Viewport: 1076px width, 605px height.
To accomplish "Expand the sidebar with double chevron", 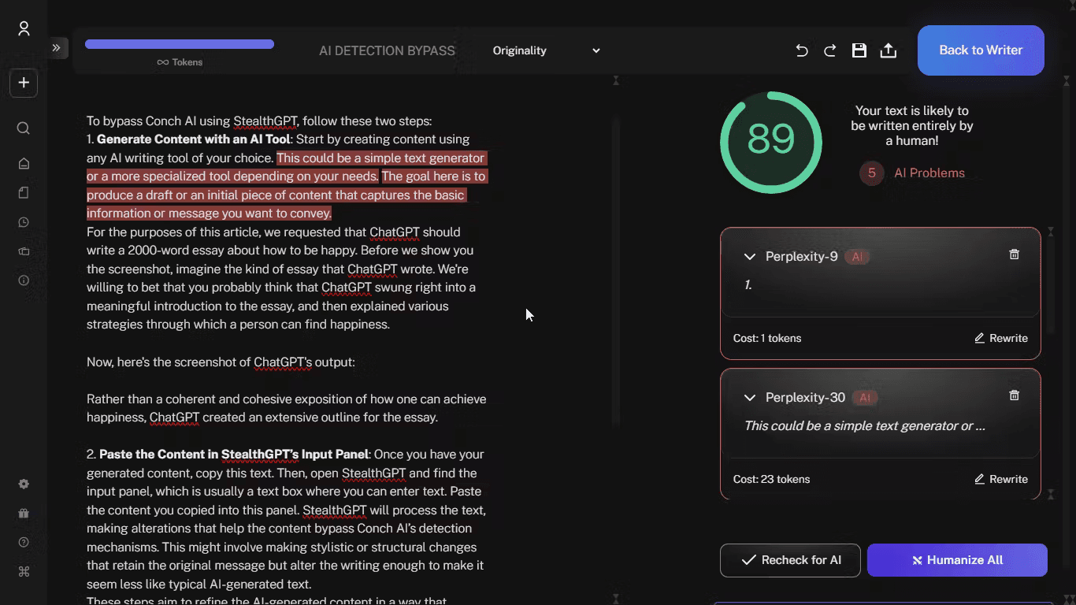I will click(x=57, y=48).
